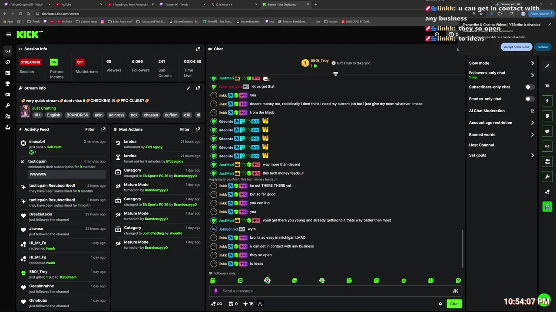
Task: Click the broadcast quick action icon
Action: point(547,146)
